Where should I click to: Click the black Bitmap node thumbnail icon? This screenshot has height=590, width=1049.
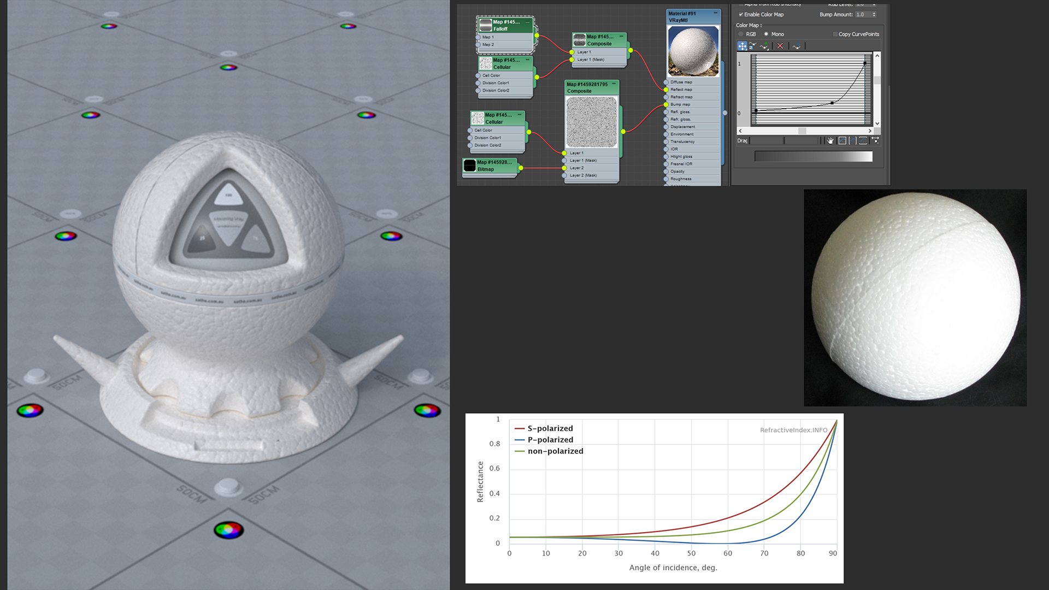tap(469, 166)
